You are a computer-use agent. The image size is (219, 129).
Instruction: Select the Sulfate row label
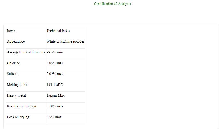click(x=12, y=74)
